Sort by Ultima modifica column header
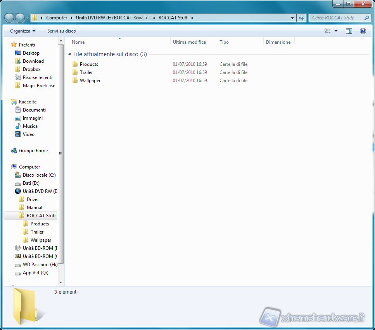 point(189,42)
